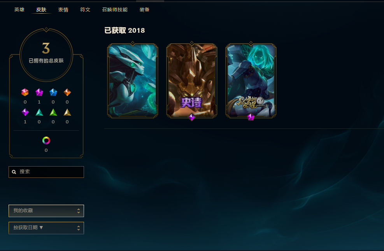384x251 pixels.
Task: Switch to the 英雄 tab
Action: (19, 10)
